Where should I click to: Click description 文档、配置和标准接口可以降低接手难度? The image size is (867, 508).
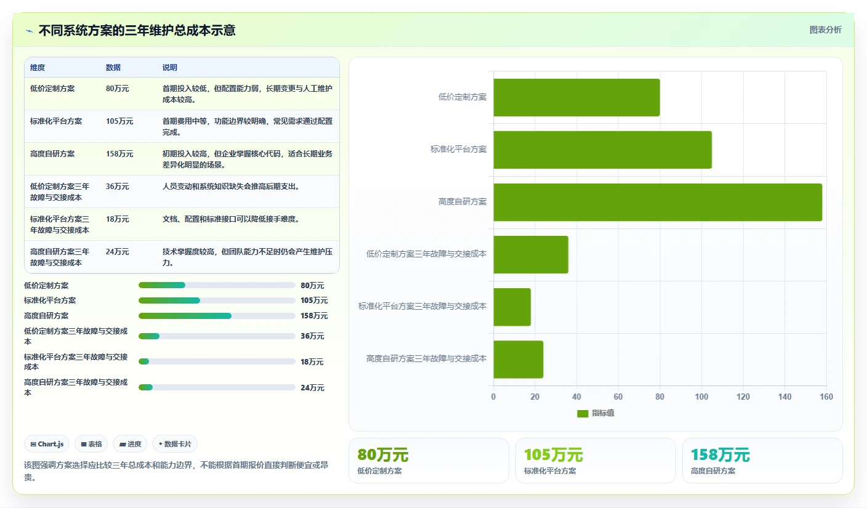(x=231, y=219)
